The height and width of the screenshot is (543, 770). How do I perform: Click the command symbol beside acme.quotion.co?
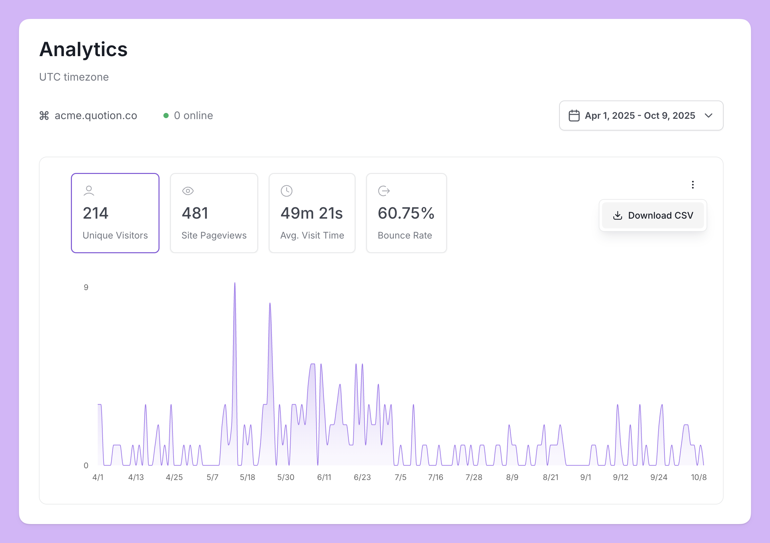coord(44,116)
